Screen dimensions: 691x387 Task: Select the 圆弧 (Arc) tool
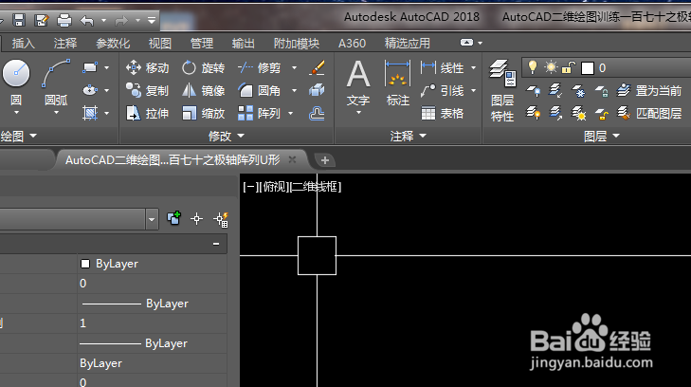coord(56,83)
